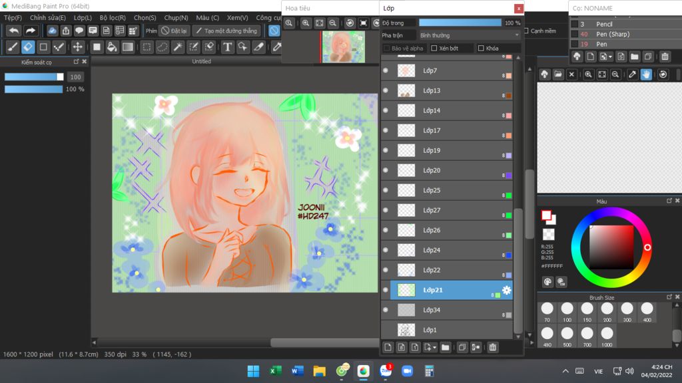The image size is (682, 383).
Task: Click the Undo arrow
Action: tap(14, 31)
